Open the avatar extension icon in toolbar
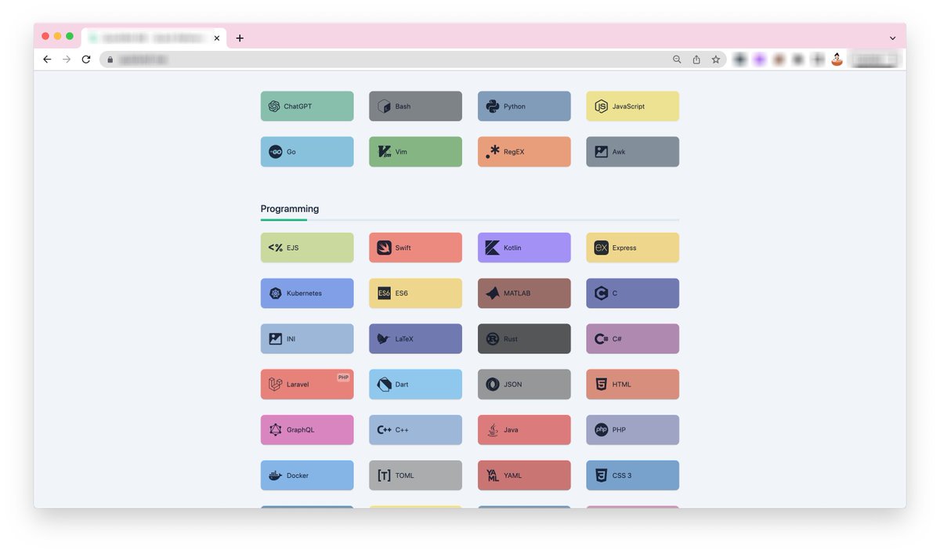 coord(837,60)
